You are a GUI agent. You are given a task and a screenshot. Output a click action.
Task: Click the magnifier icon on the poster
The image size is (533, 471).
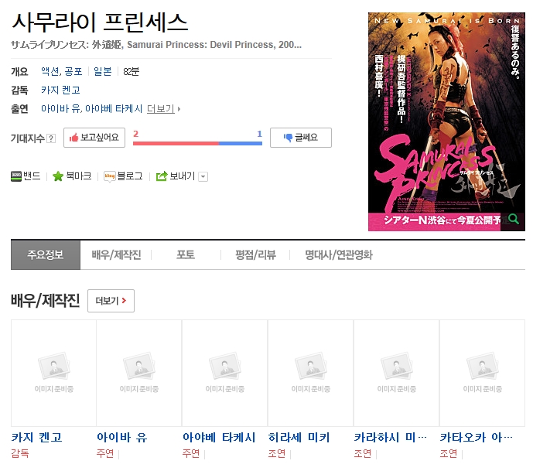click(x=514, y=219)
